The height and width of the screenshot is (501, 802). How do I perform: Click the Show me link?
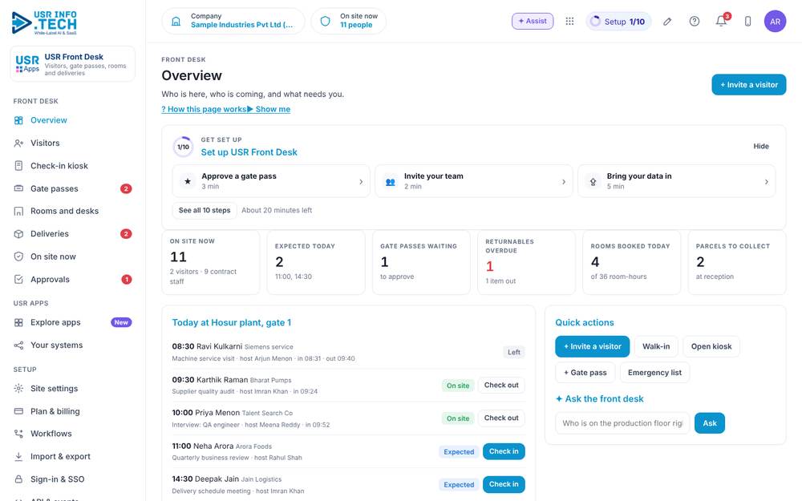(x=269, y=109)
